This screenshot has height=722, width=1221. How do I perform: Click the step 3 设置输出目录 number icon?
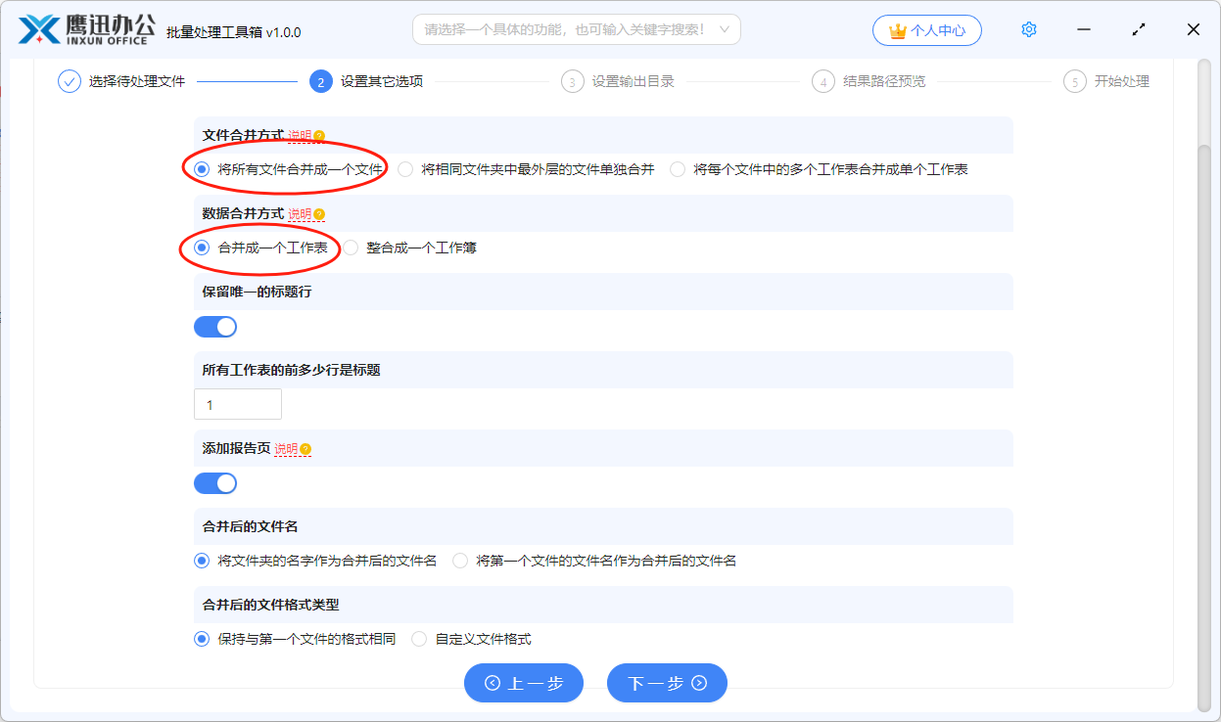point(572,81)
